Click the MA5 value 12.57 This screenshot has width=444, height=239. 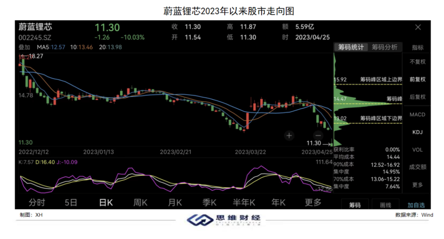[58, 47]
